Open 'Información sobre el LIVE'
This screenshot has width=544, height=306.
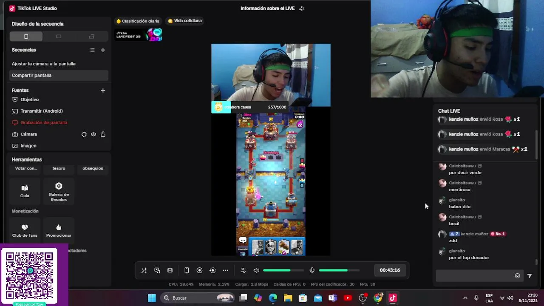(x=267, y=8)
